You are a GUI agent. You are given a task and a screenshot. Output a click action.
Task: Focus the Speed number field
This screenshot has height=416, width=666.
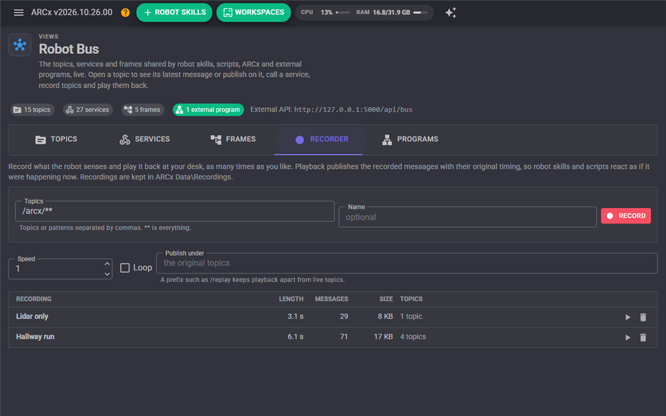60,268
